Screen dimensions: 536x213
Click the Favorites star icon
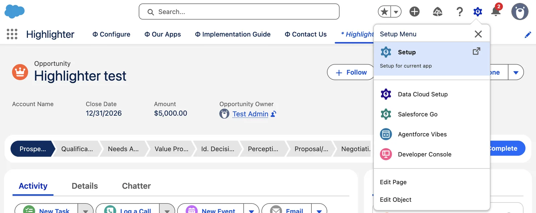pos(385,12)
